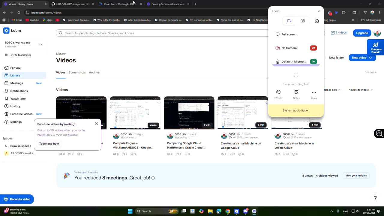Switch to the Cloud Run browser tab
The width and height of the screenshot is (384, 216).
point(121,4)
